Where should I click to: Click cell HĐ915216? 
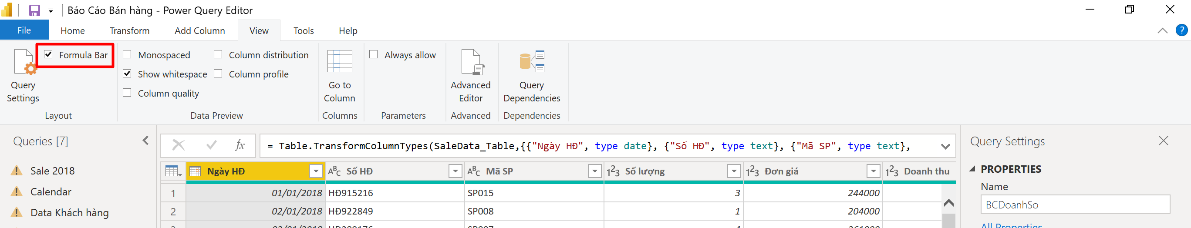point(395,193)
